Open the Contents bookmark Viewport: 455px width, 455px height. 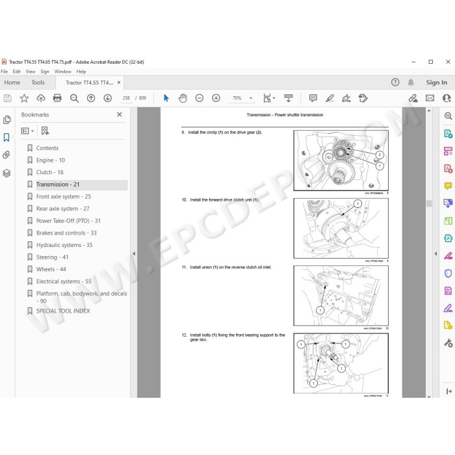(47, 148)
